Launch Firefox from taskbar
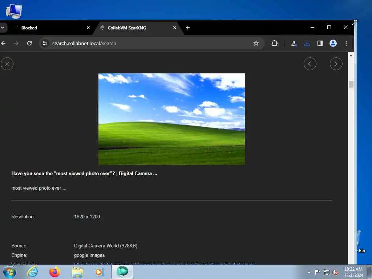Viewport: 372px width, 279px height. point(54,272)
